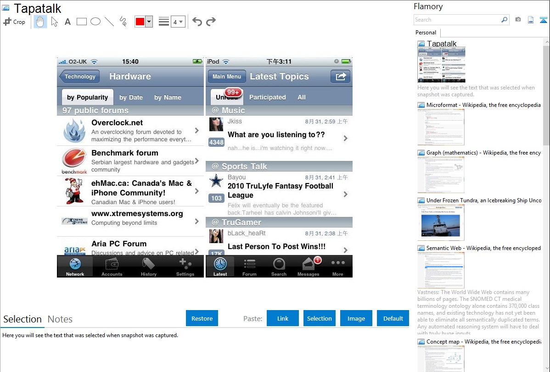Choose the text annotation tool
The image size is (550, 372).
(x=67, y=22)
